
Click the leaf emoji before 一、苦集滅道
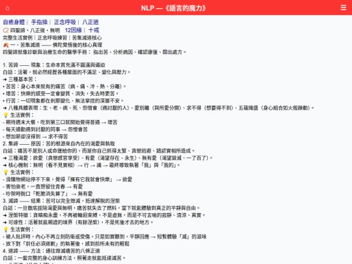pyautogui.click(x=6, y=45)
